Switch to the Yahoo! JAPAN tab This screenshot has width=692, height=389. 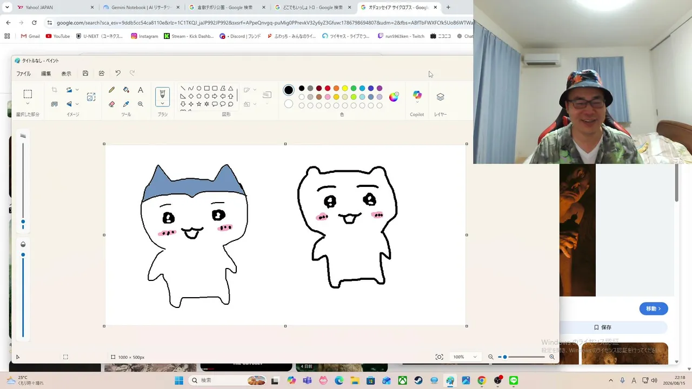click(x=55, y=8)
